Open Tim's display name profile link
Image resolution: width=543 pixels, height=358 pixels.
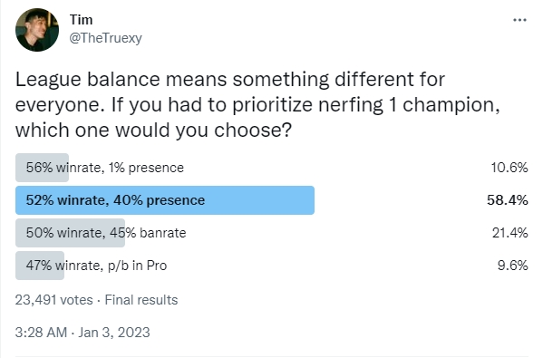coord(81,20)
